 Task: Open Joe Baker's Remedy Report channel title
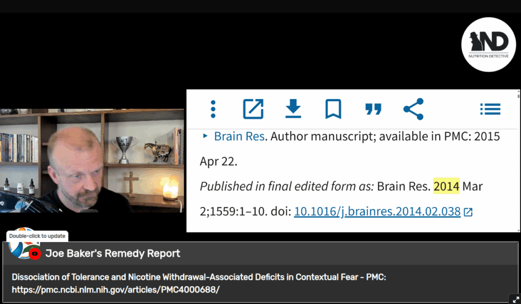pyautogui.click(x=112, y=254)
